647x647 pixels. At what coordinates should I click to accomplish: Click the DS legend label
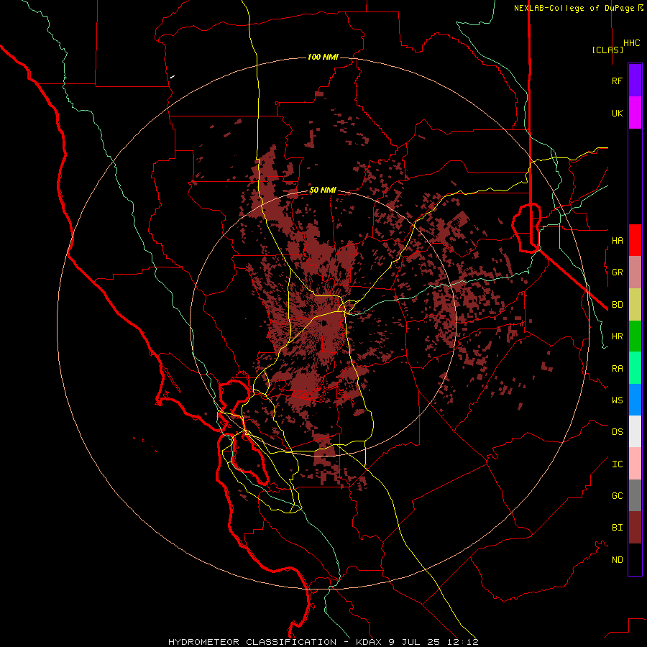(x=618, y=432)
